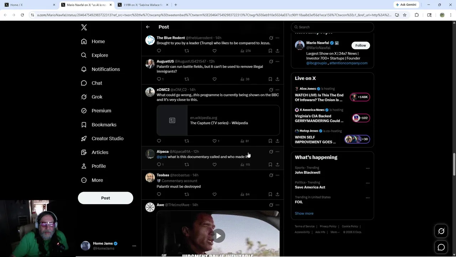The height and width of the screenshot is (257, 456).
Task: Open Premium in sidebar
Action: click(x=96, y=111)
